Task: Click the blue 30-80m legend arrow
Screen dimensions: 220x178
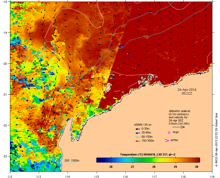Action: tap(138, 133)
